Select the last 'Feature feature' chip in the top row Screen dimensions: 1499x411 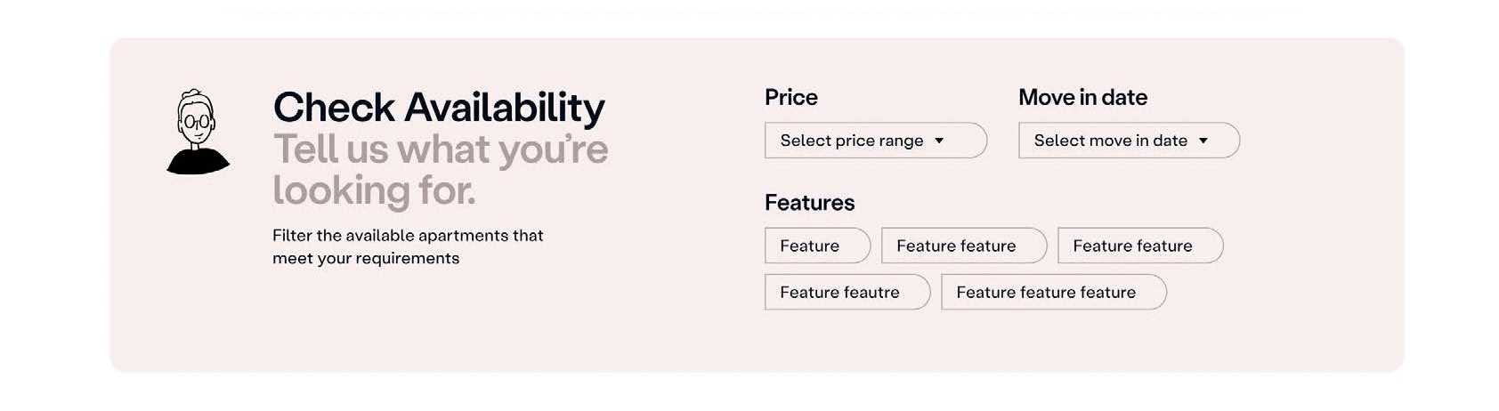click(1139, 246)
